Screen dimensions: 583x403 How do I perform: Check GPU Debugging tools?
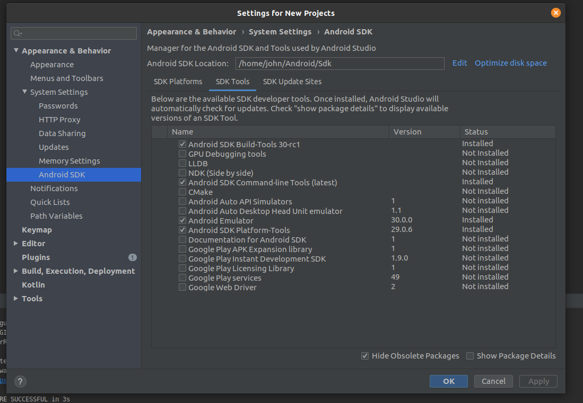point(182,154)
